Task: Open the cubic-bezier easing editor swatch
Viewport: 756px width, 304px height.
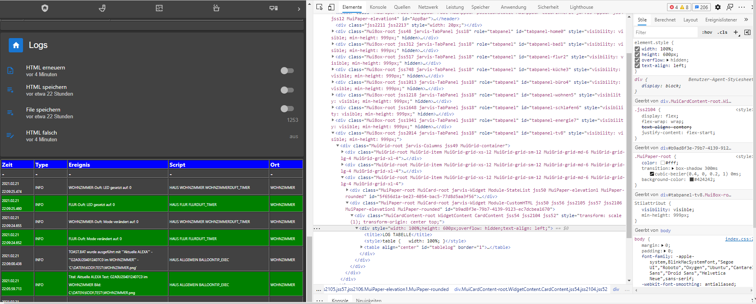Action: 652,174
